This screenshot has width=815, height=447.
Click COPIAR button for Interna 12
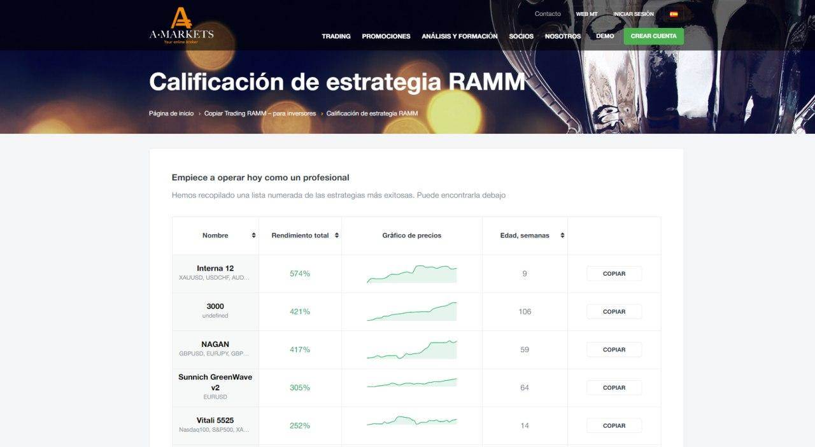[x=614, y=273]
